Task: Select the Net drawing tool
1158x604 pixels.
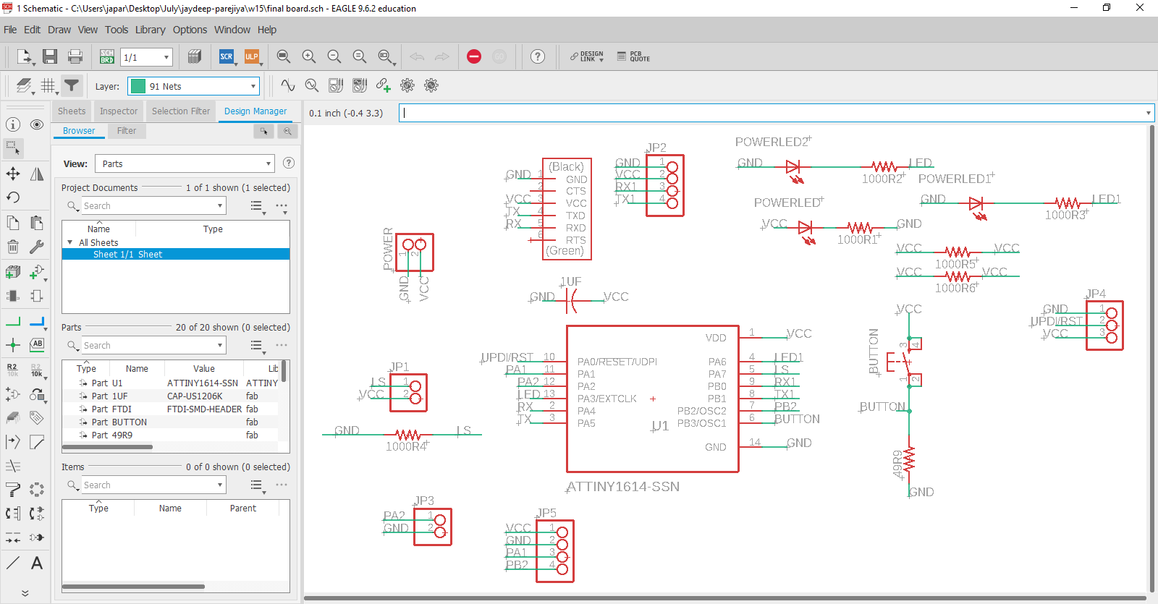Action: tap(13, 321)
